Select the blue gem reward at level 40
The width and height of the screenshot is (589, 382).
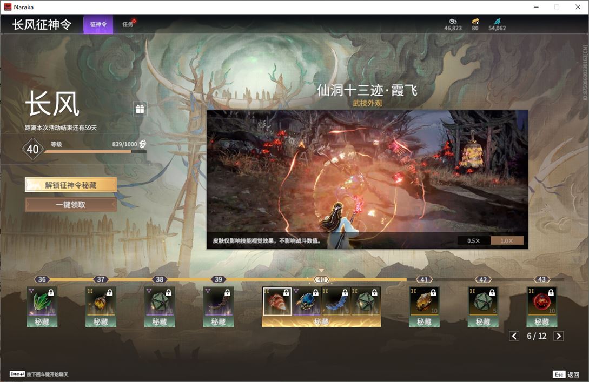point(307,301)
